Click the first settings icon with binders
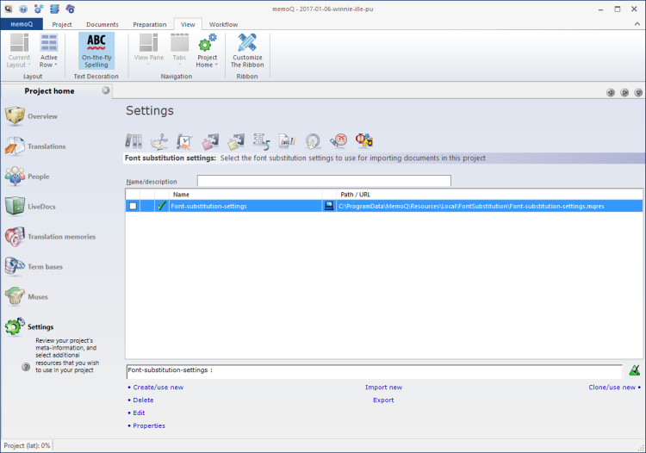Image resolution: width=646 pixels, height=453 pixels. click(x=134, y=141)
